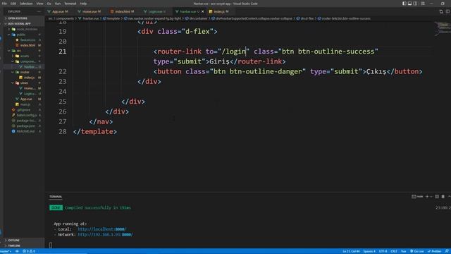This screenshot has width=451, height=254.
Task: Open the File menu
Action: [x=4, y=4]
